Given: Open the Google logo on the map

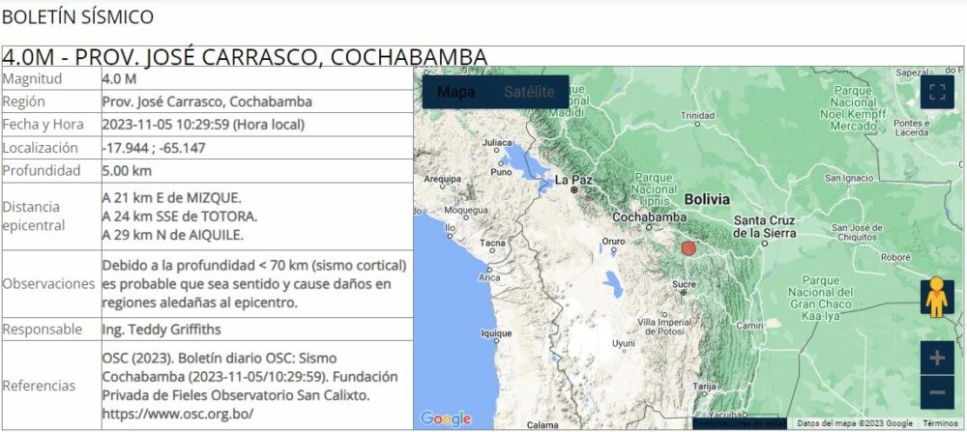Looking at the screenshot, I should 446,418.
